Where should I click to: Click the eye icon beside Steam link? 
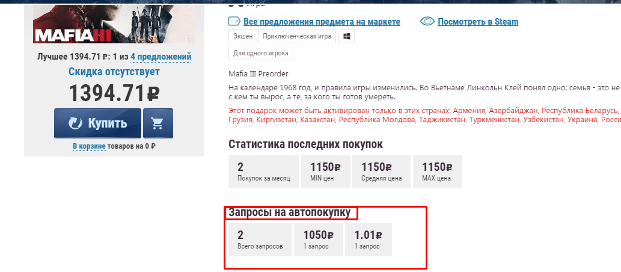tap(427, 22)
